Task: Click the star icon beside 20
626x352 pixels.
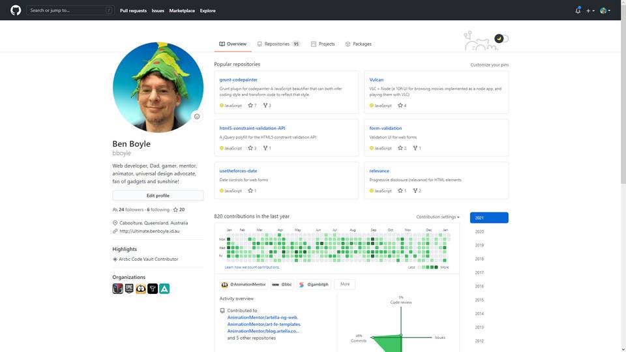Action: [x=175, y=210]
